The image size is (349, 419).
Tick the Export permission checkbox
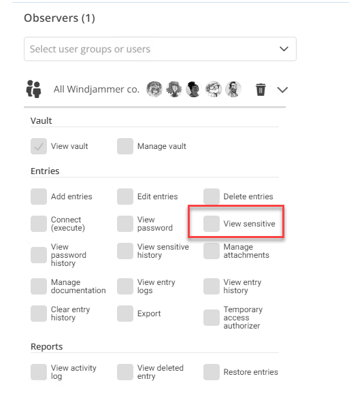pyautogui.click(x=125, y=314)
